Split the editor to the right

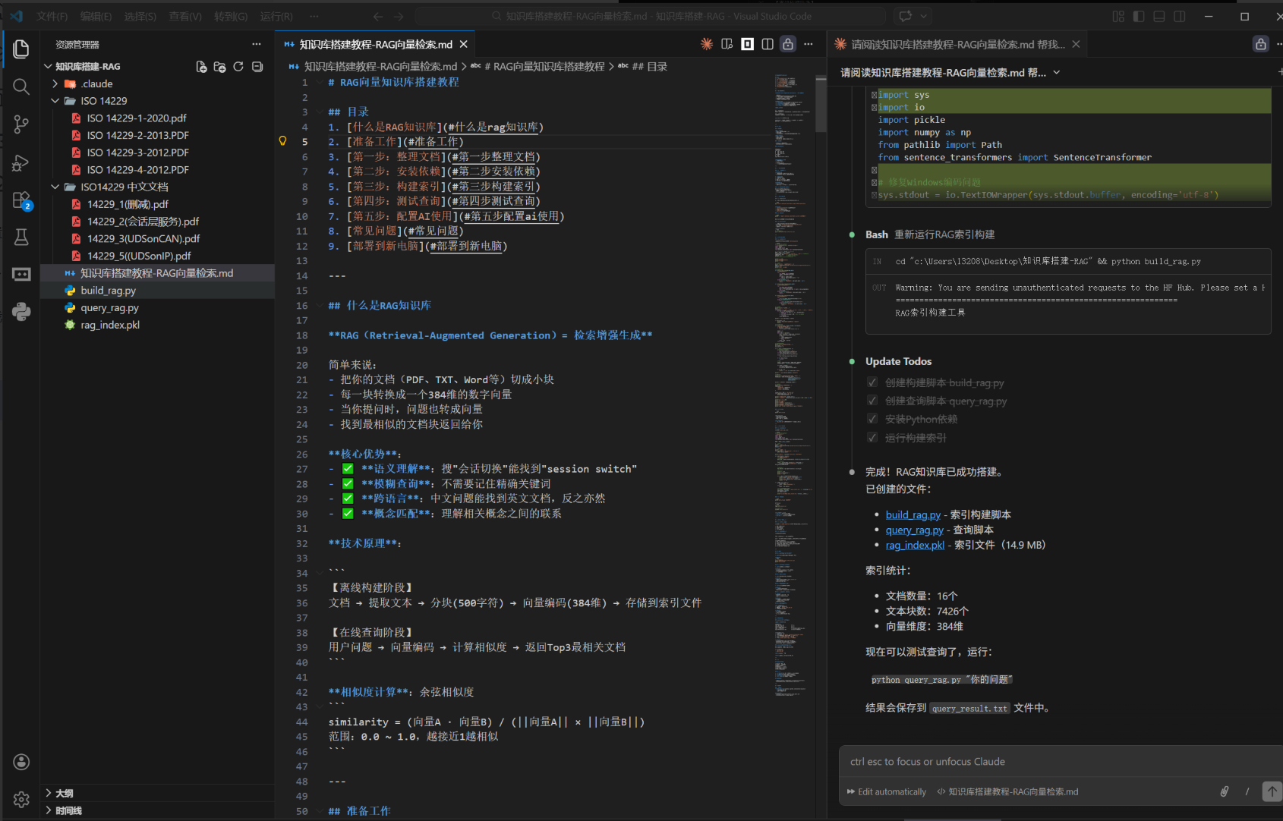pyautogui.click(x=768, y=44)
